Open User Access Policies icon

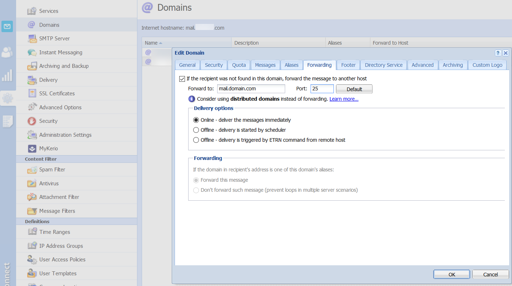click(x=32, y=260)
